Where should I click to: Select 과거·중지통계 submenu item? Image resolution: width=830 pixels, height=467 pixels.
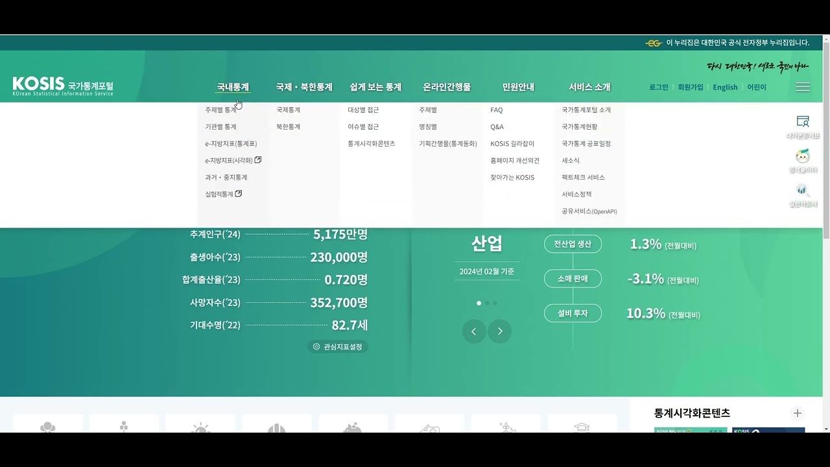point(226,177)
